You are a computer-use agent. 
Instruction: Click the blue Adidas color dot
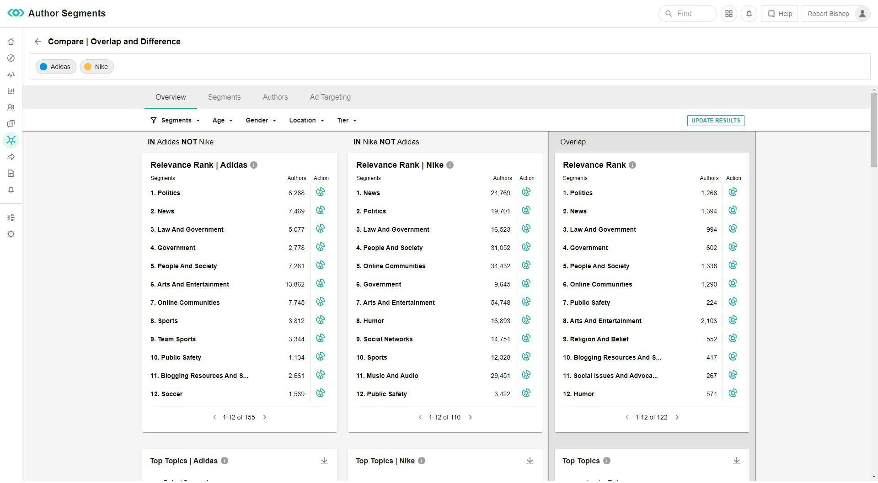click(43, 67)
